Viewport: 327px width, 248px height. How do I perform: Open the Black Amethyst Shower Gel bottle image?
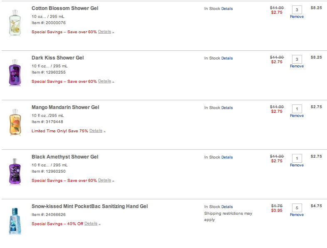(15, 172)
